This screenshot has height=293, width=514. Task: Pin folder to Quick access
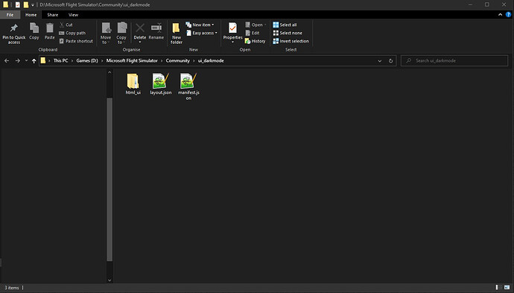[x=13, y=33]
